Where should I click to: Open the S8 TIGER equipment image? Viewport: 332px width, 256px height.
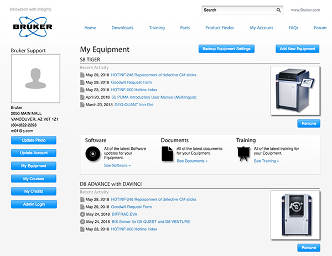click(x=295, y=91)
